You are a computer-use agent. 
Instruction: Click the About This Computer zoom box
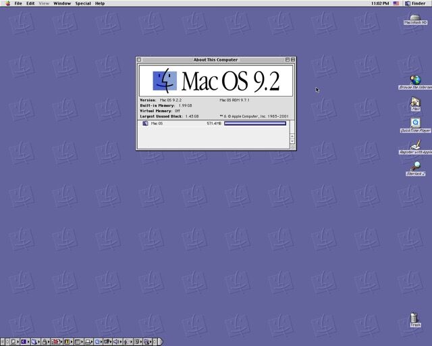tap(288, 59)
